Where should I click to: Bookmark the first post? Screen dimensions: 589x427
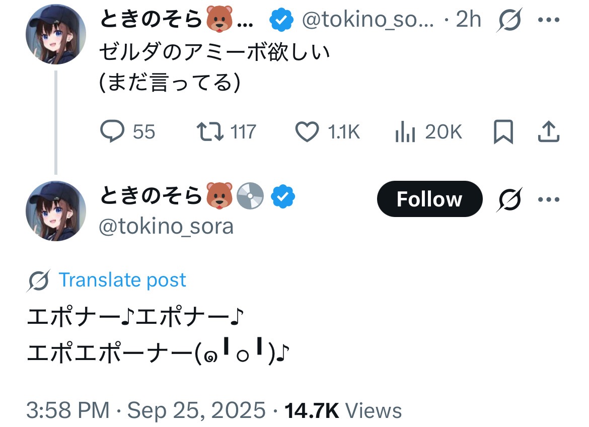(x=503, y=132)
